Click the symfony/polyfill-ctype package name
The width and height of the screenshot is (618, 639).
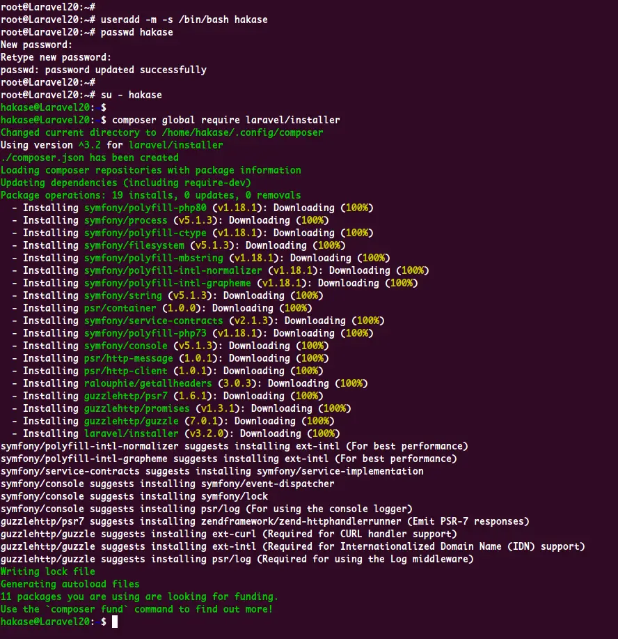pos(145,233)
